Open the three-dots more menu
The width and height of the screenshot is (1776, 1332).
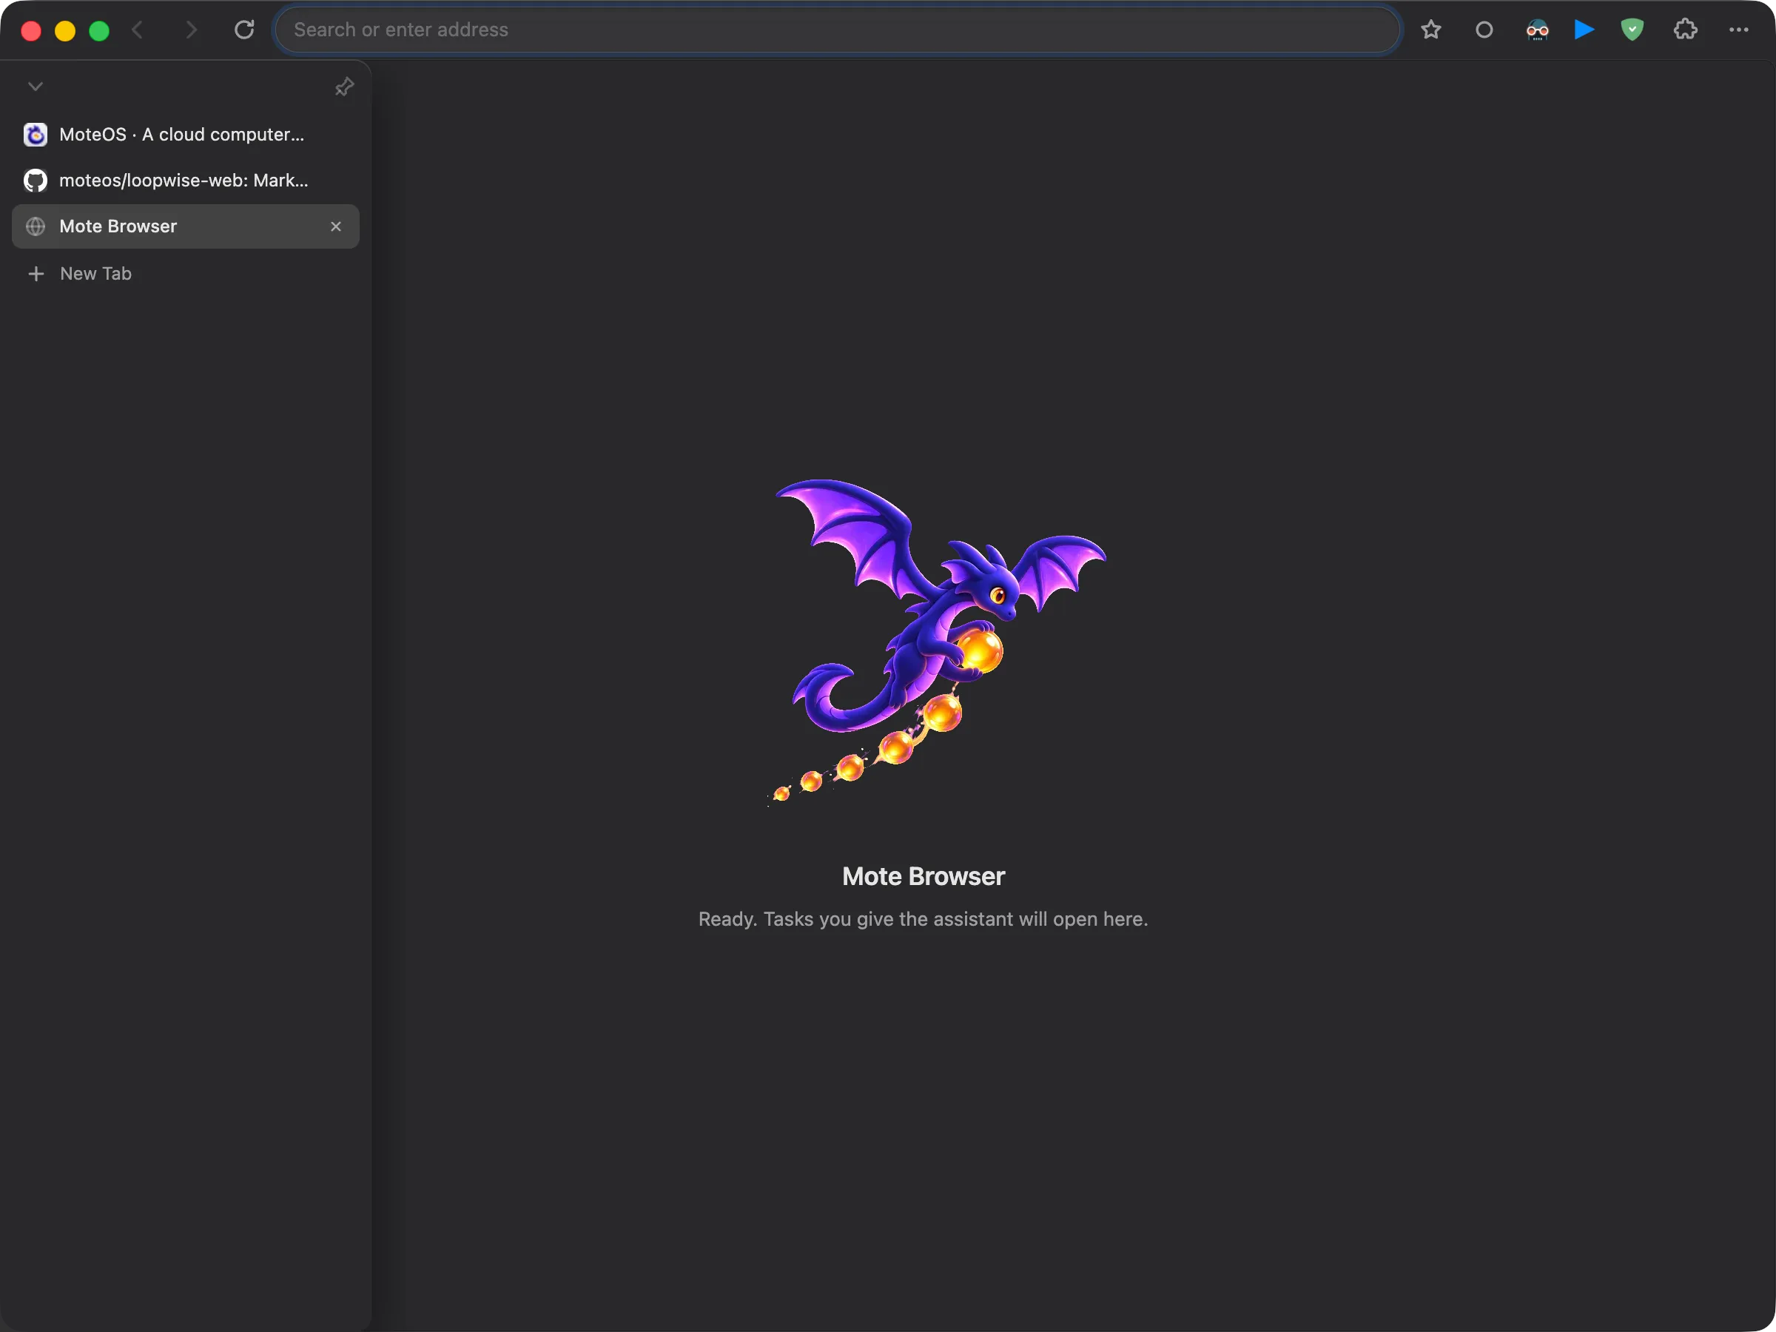click(x=1738, y=30)
